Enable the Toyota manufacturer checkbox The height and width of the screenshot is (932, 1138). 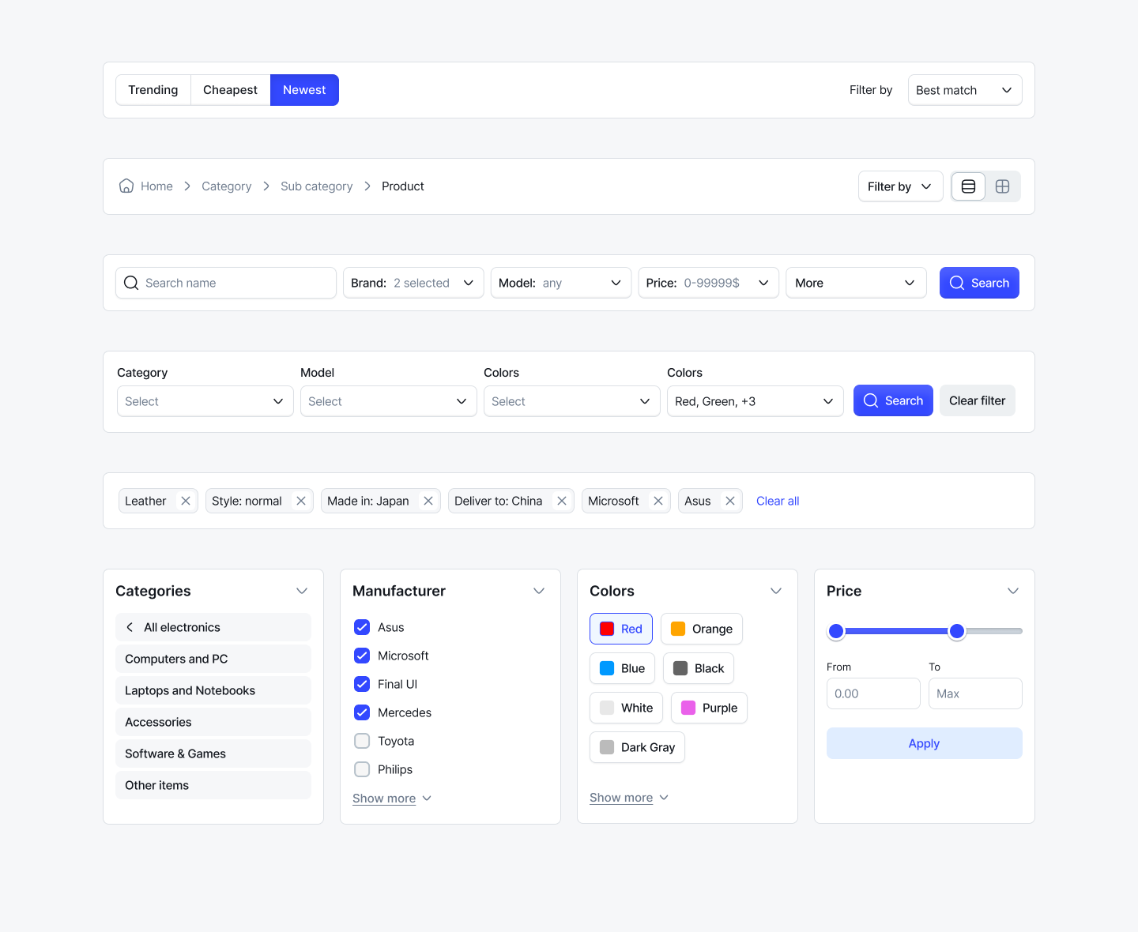362,741
